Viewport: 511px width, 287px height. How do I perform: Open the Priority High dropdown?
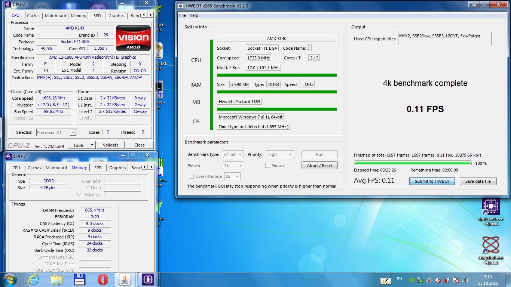click(280, 154)
